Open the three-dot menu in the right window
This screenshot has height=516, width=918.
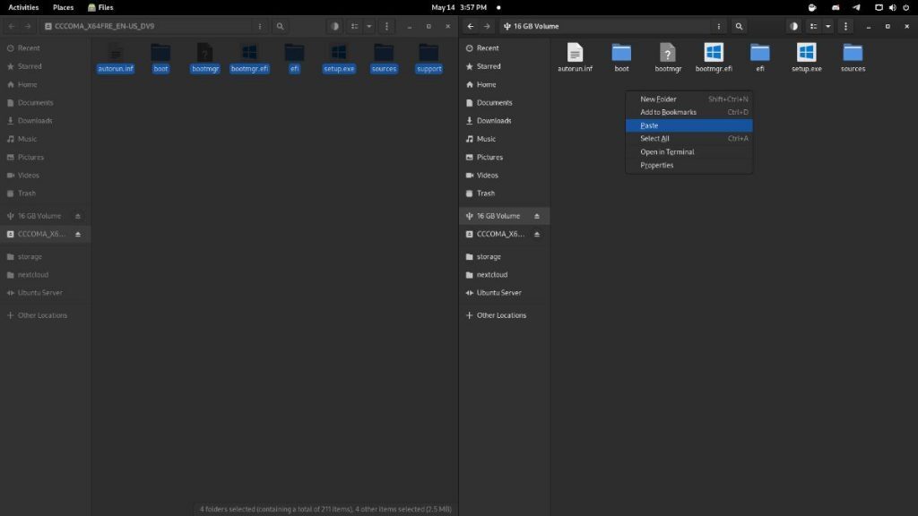[845, 26]
